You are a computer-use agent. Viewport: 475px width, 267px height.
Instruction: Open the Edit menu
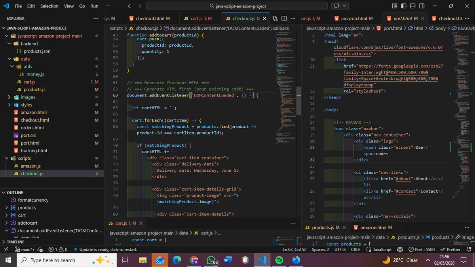pos(31,6)
